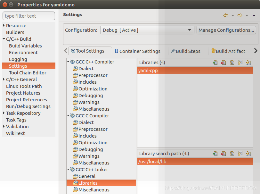Collapse the GCC C Compiler node
This screenshot has width=260, height=194.
(x=68, y=115)
